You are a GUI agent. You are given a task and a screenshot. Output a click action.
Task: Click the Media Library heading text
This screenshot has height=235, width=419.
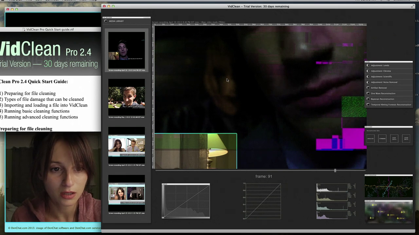[116, 21]
